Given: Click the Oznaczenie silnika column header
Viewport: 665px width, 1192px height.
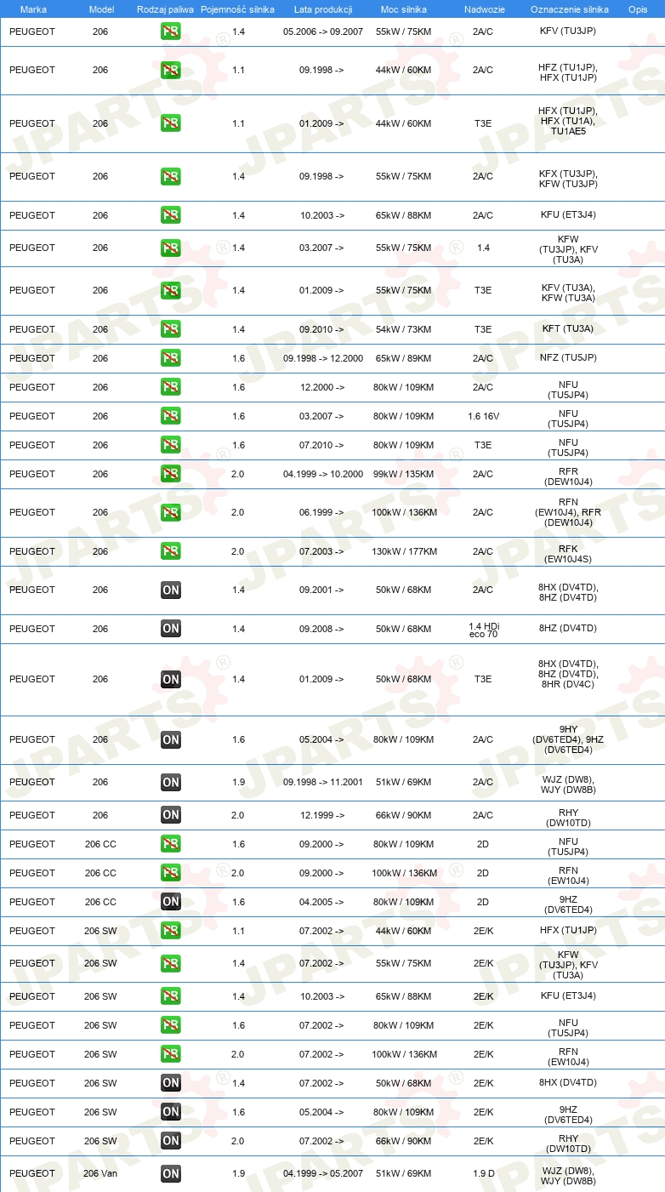Looking at the screenshot, I should pos(570,9).
